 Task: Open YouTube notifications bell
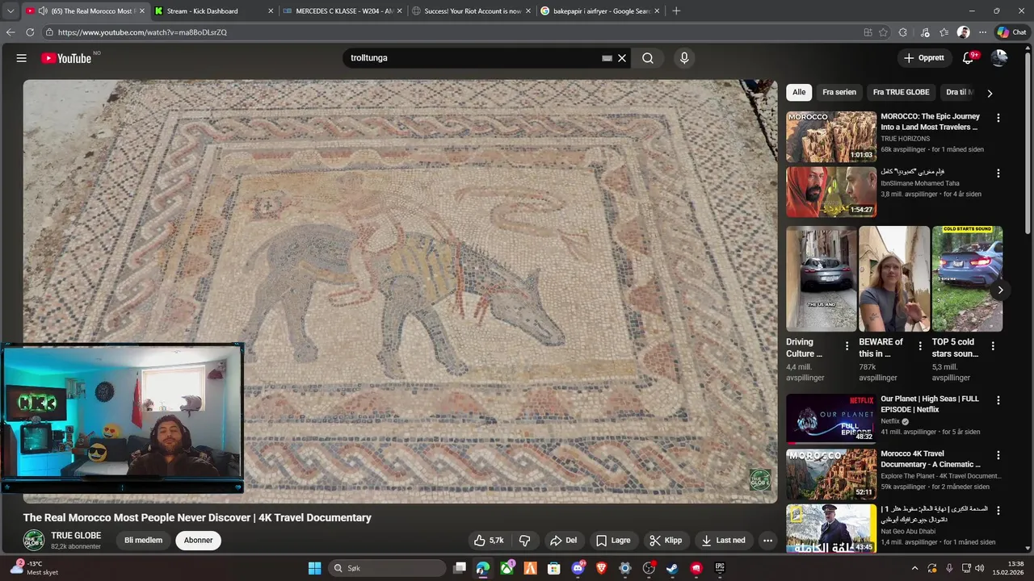tap(968, 58)
